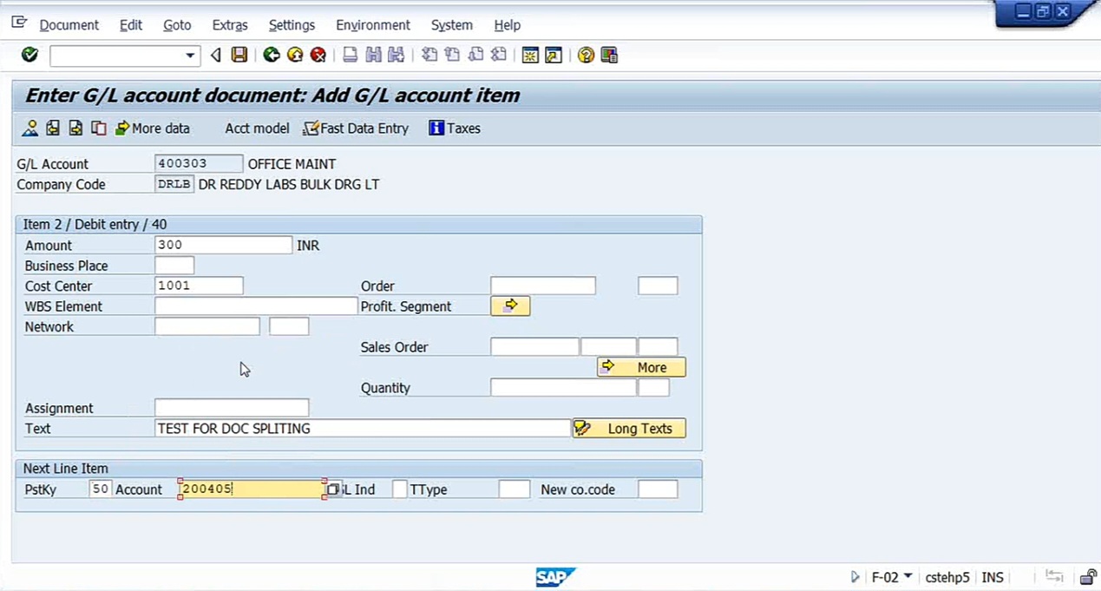The height and width of the screenshot is (591, 1101).
Task: Click the Previous Page icon
Action: (452, 56)
